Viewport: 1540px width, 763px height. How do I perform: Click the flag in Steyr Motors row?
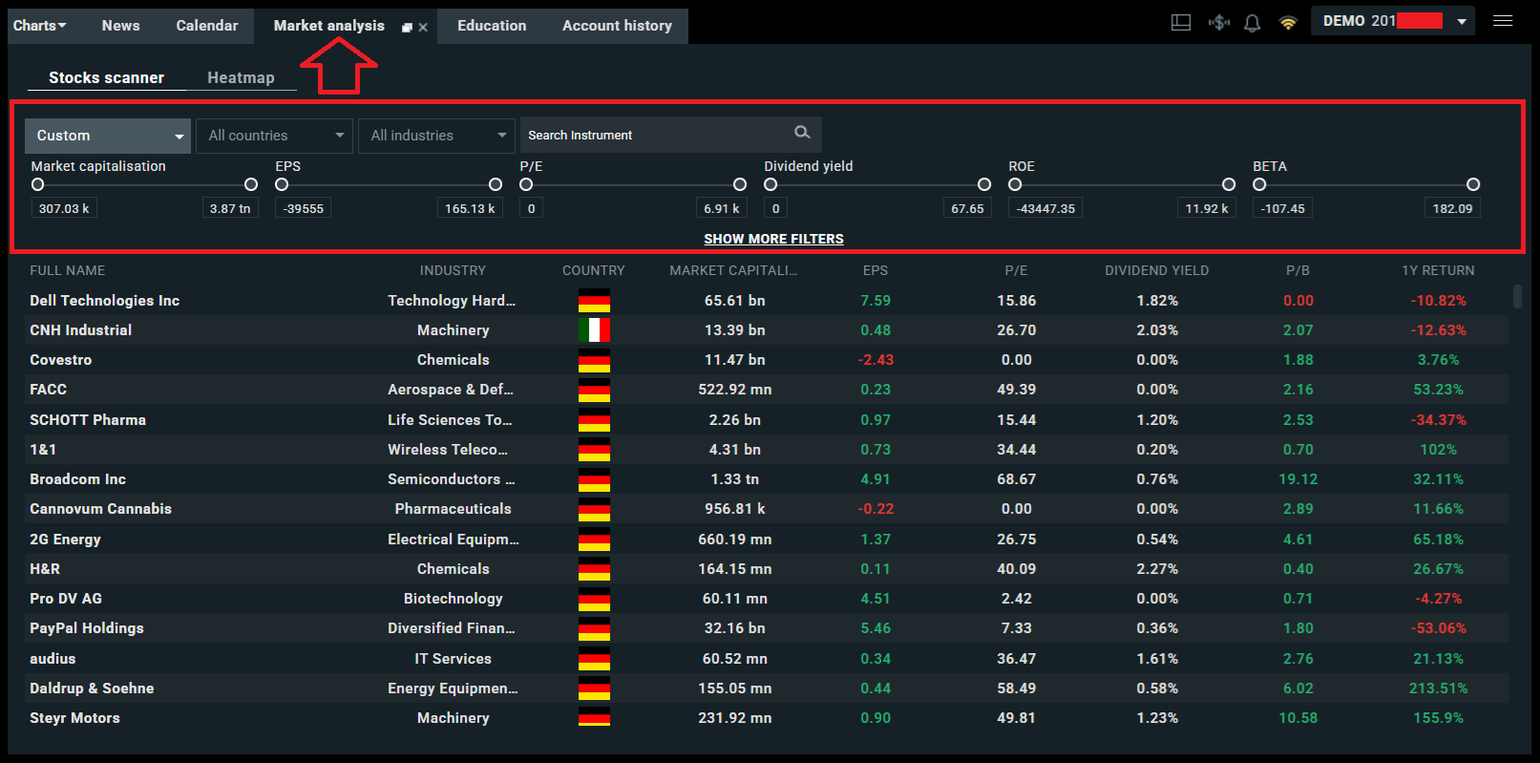click(594, 718)
